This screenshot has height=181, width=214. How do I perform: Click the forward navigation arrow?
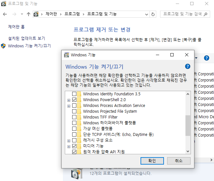coord(14,14)
